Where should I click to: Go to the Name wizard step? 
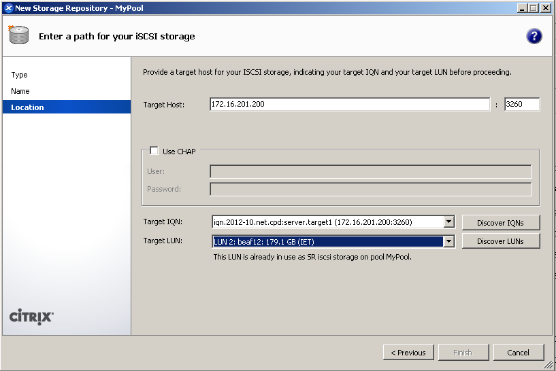pyautogui.click(x=20, y=91)
